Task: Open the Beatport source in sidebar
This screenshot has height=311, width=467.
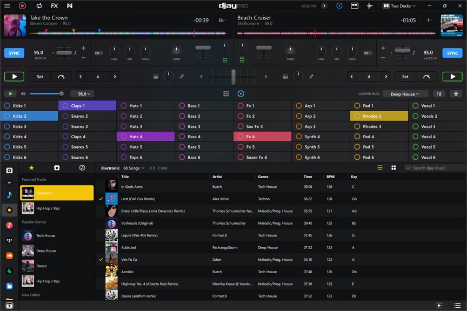Action: 9,271
